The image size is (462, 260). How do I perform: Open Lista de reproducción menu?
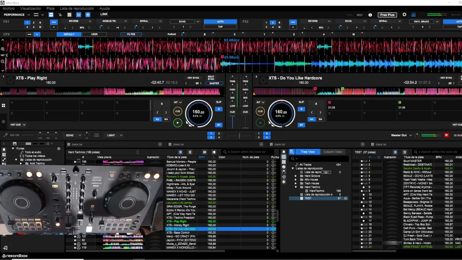click(x=77, y=8)
